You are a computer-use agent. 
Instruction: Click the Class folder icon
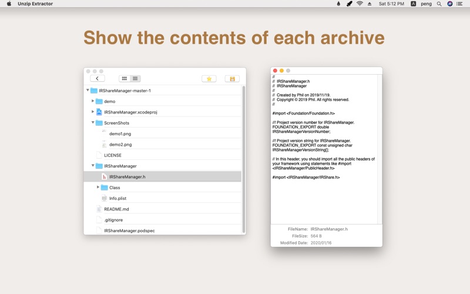(x=104, y=188)
